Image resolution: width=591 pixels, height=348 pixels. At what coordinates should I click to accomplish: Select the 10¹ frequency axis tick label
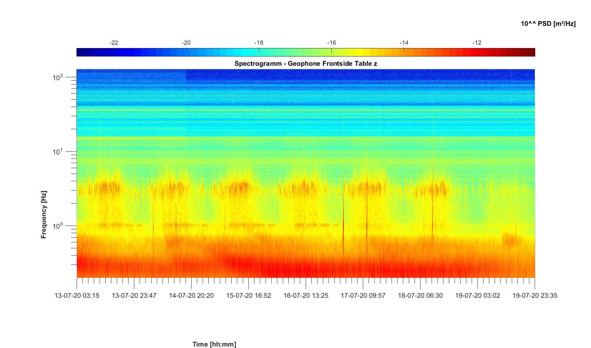click(x=58, y=151)
